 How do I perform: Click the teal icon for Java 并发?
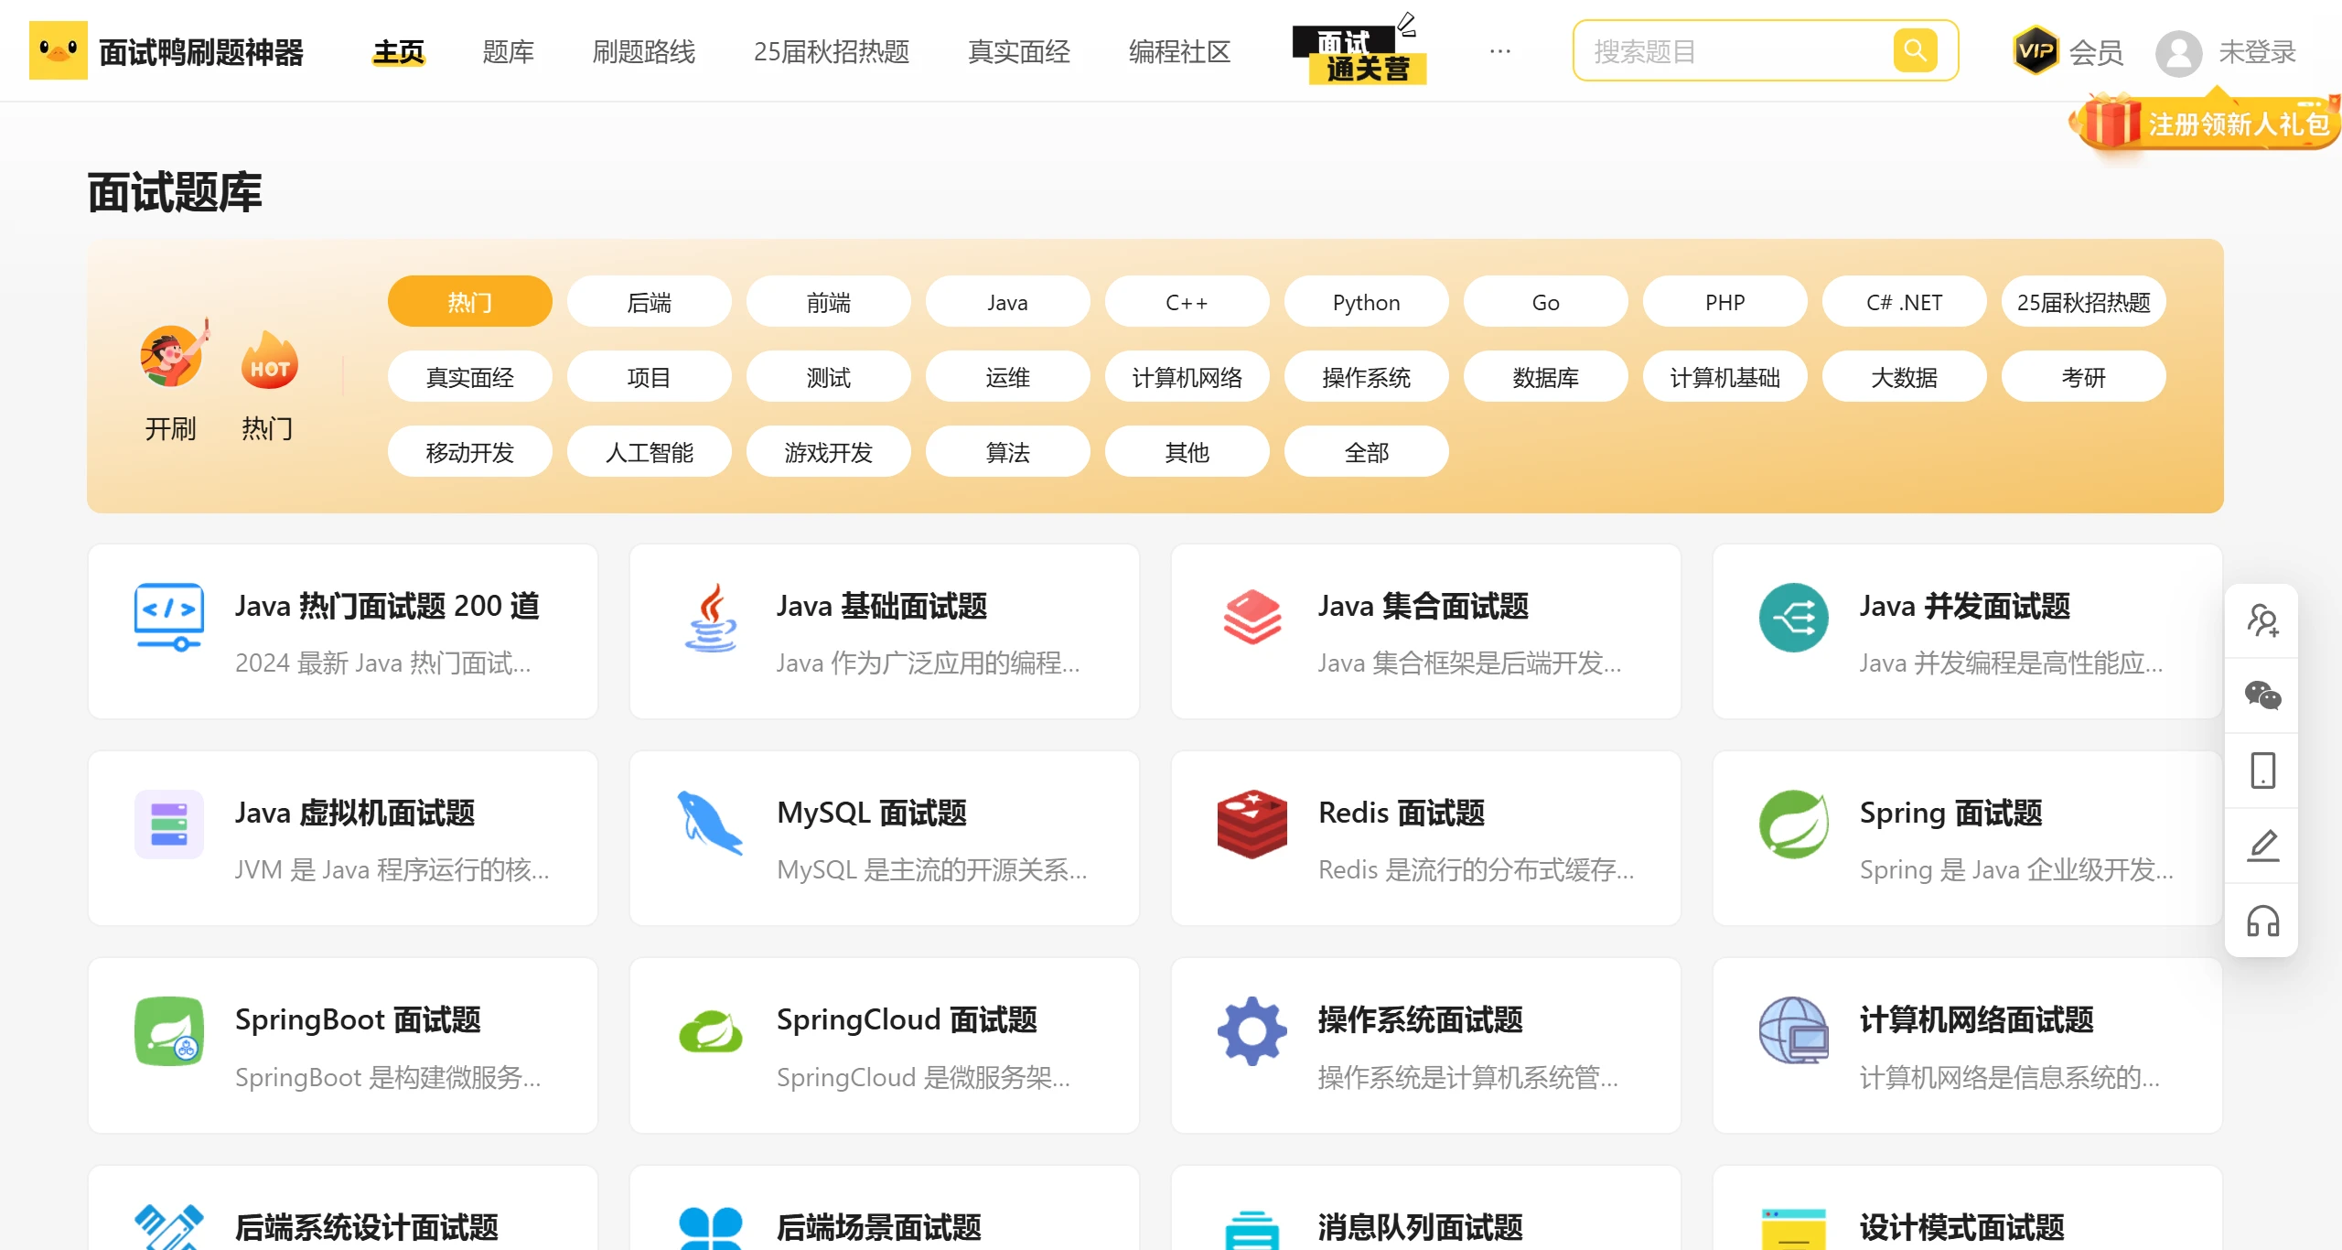[1794, 618]
